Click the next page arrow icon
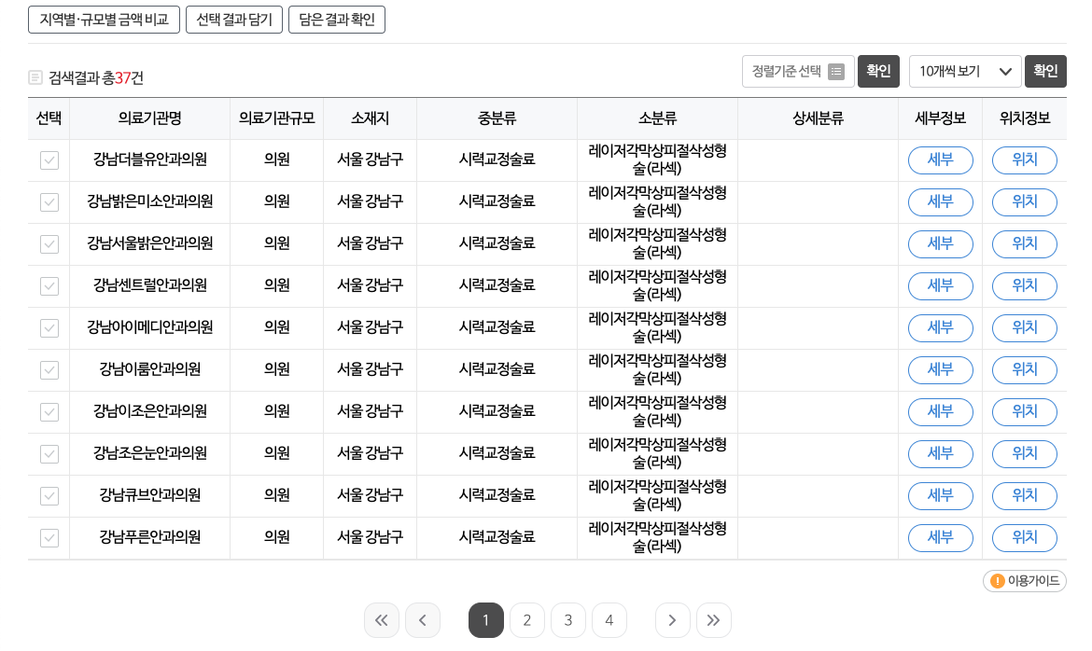Screen dimensions: 1092x651 pyautogui.click(x=673, y=619)
